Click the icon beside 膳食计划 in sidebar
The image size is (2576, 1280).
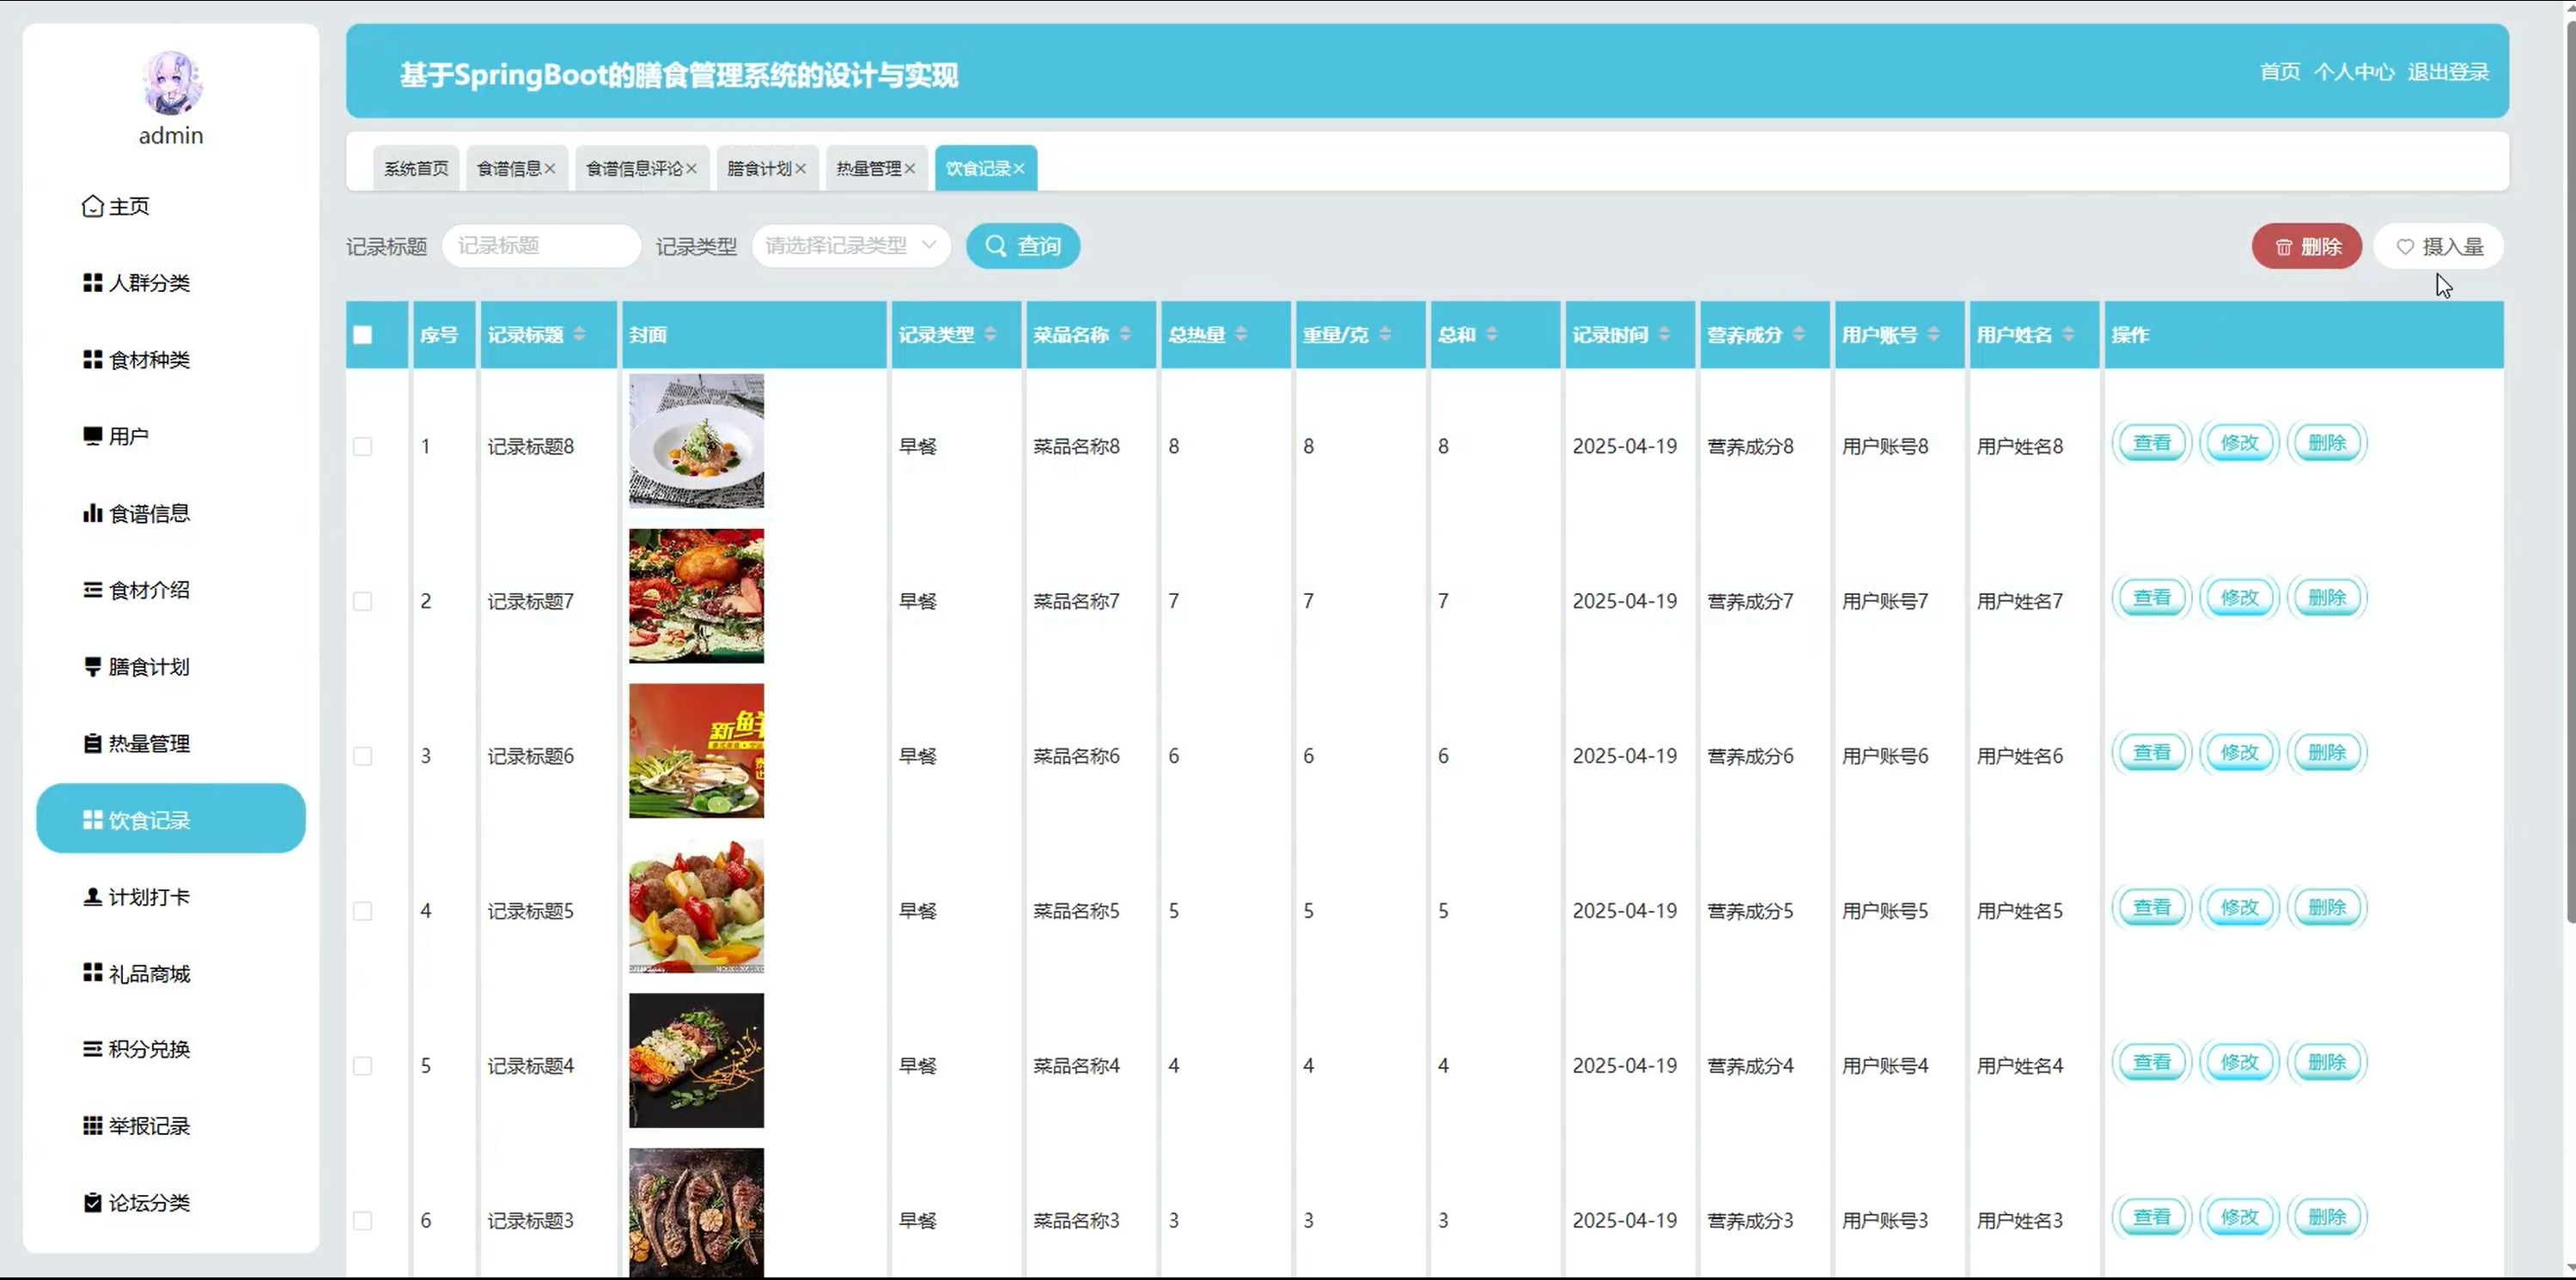(92, 666)
